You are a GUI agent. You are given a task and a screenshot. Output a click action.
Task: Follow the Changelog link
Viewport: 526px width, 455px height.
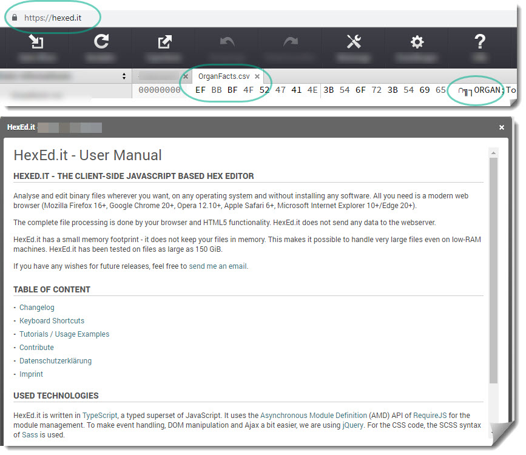tap(36, 308)
